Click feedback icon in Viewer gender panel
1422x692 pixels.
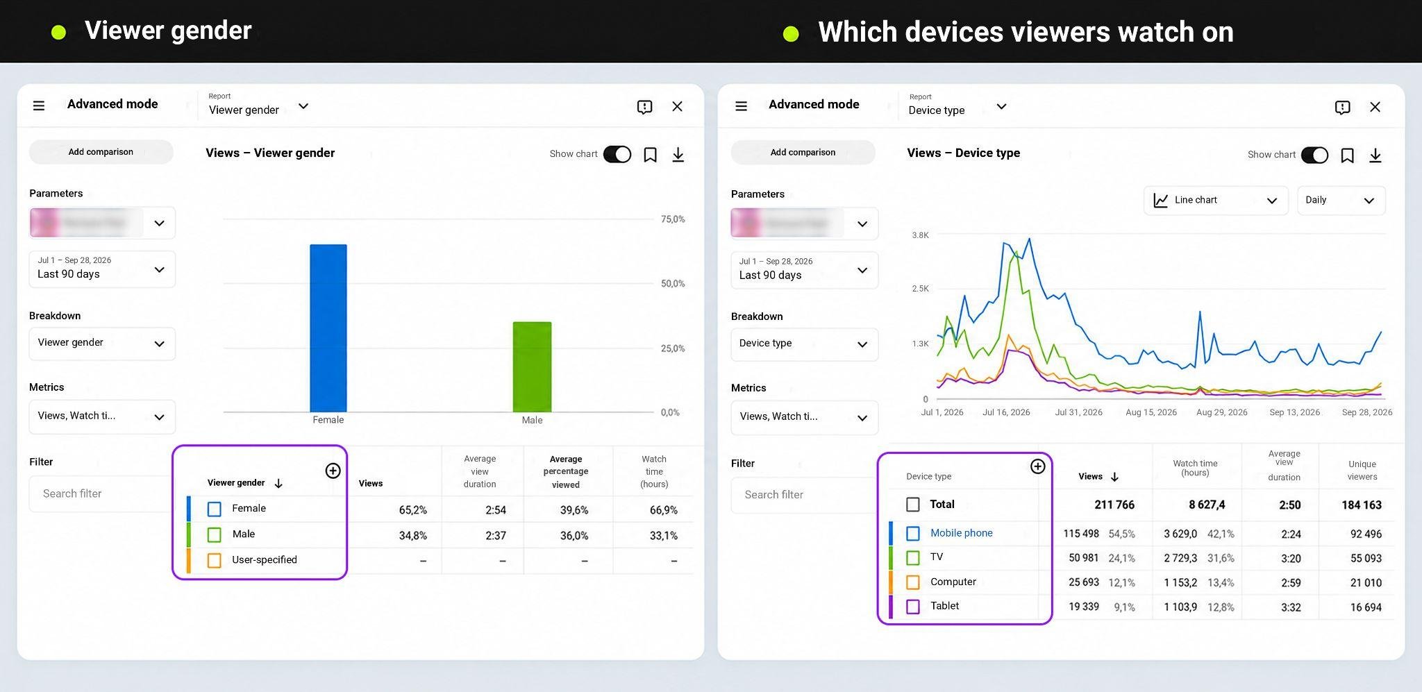[644, 107]
